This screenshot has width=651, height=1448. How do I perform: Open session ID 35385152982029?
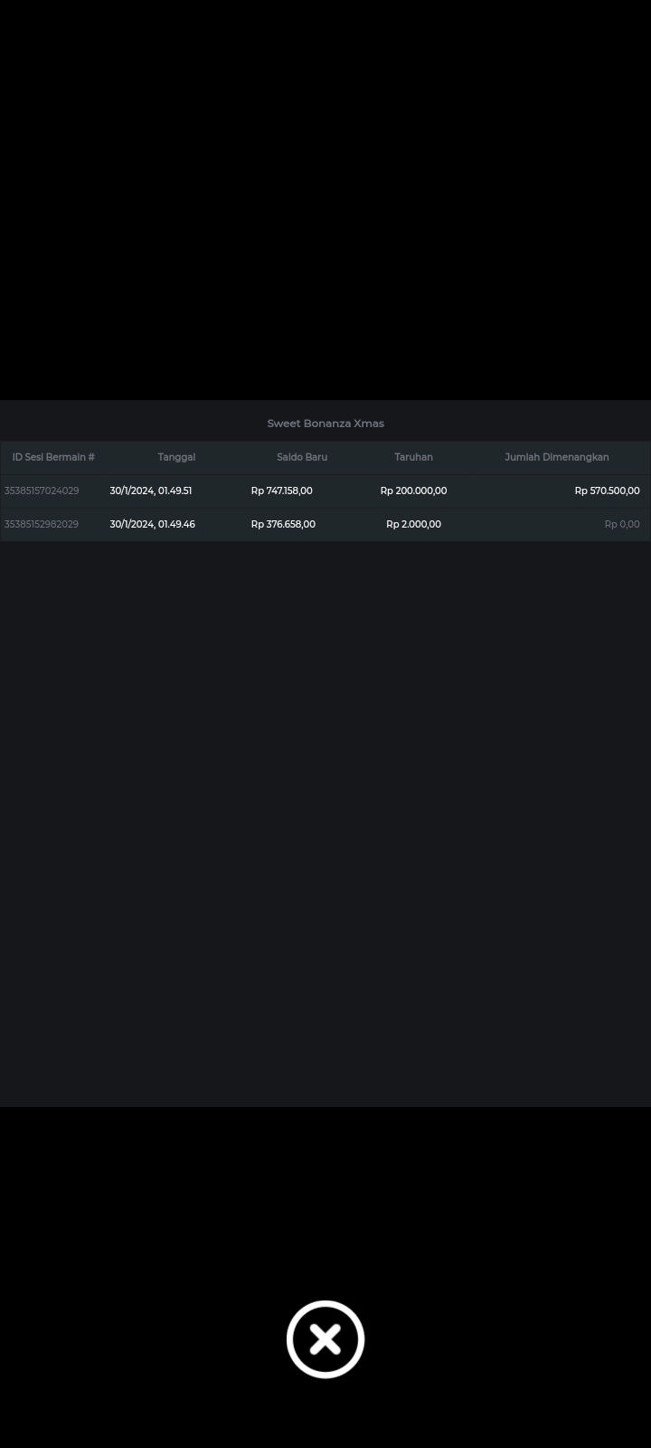(42, 524)
